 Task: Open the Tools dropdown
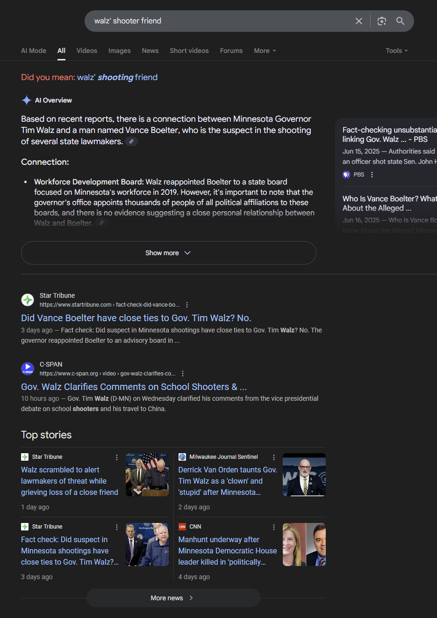point(397,51)
